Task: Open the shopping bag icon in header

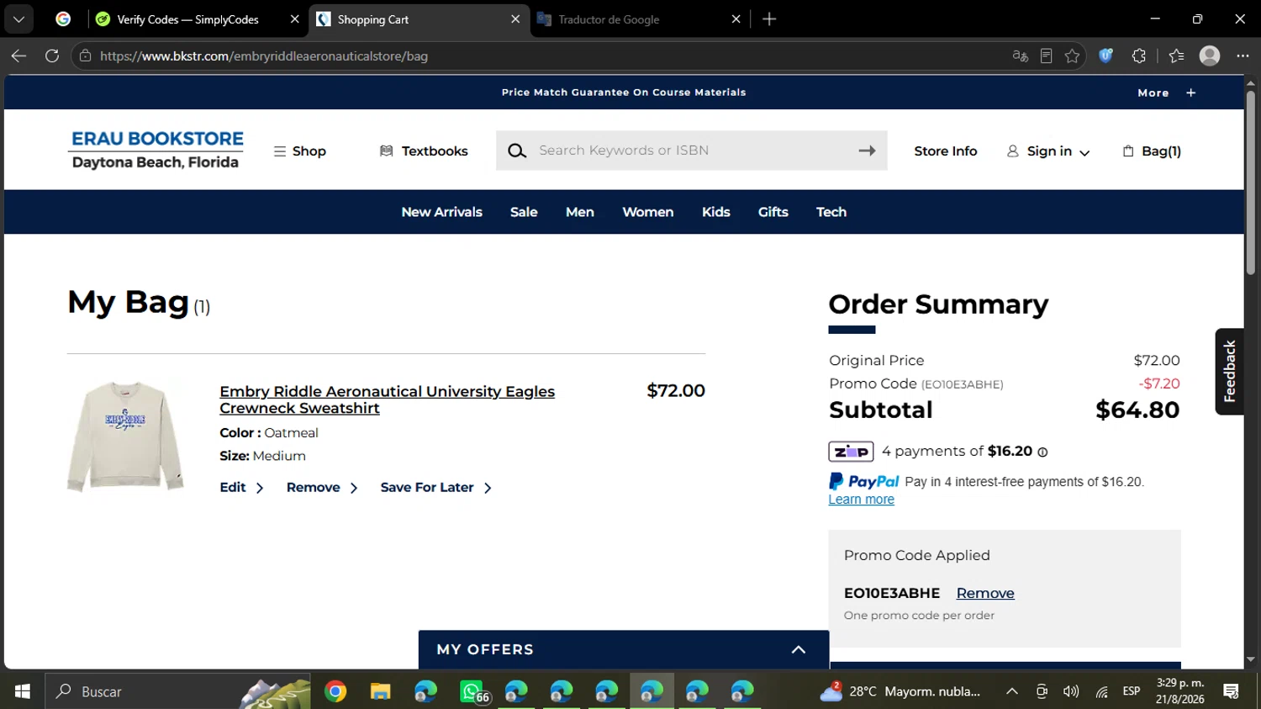Action: [1128, 151]
